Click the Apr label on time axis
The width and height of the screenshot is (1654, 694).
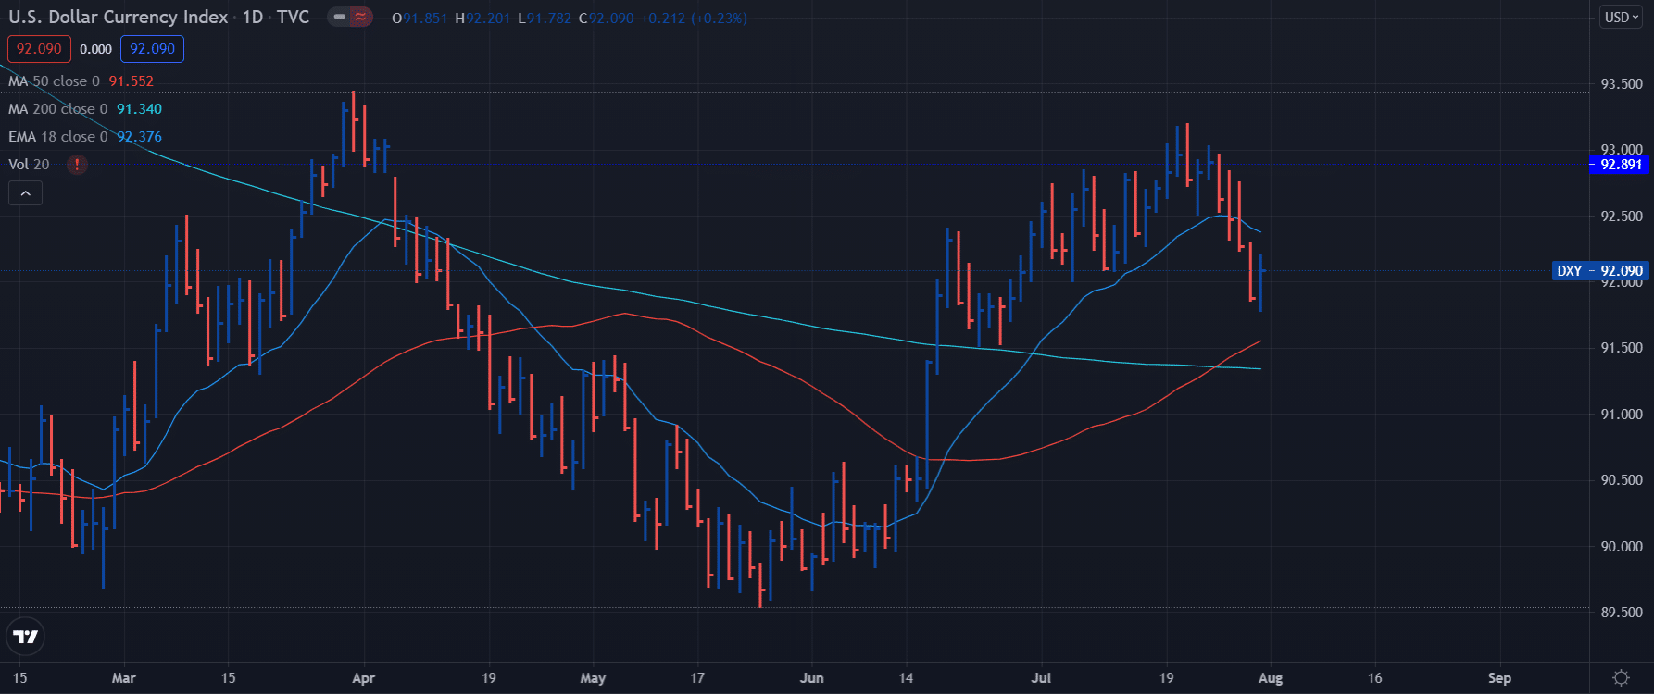point(364,678)
